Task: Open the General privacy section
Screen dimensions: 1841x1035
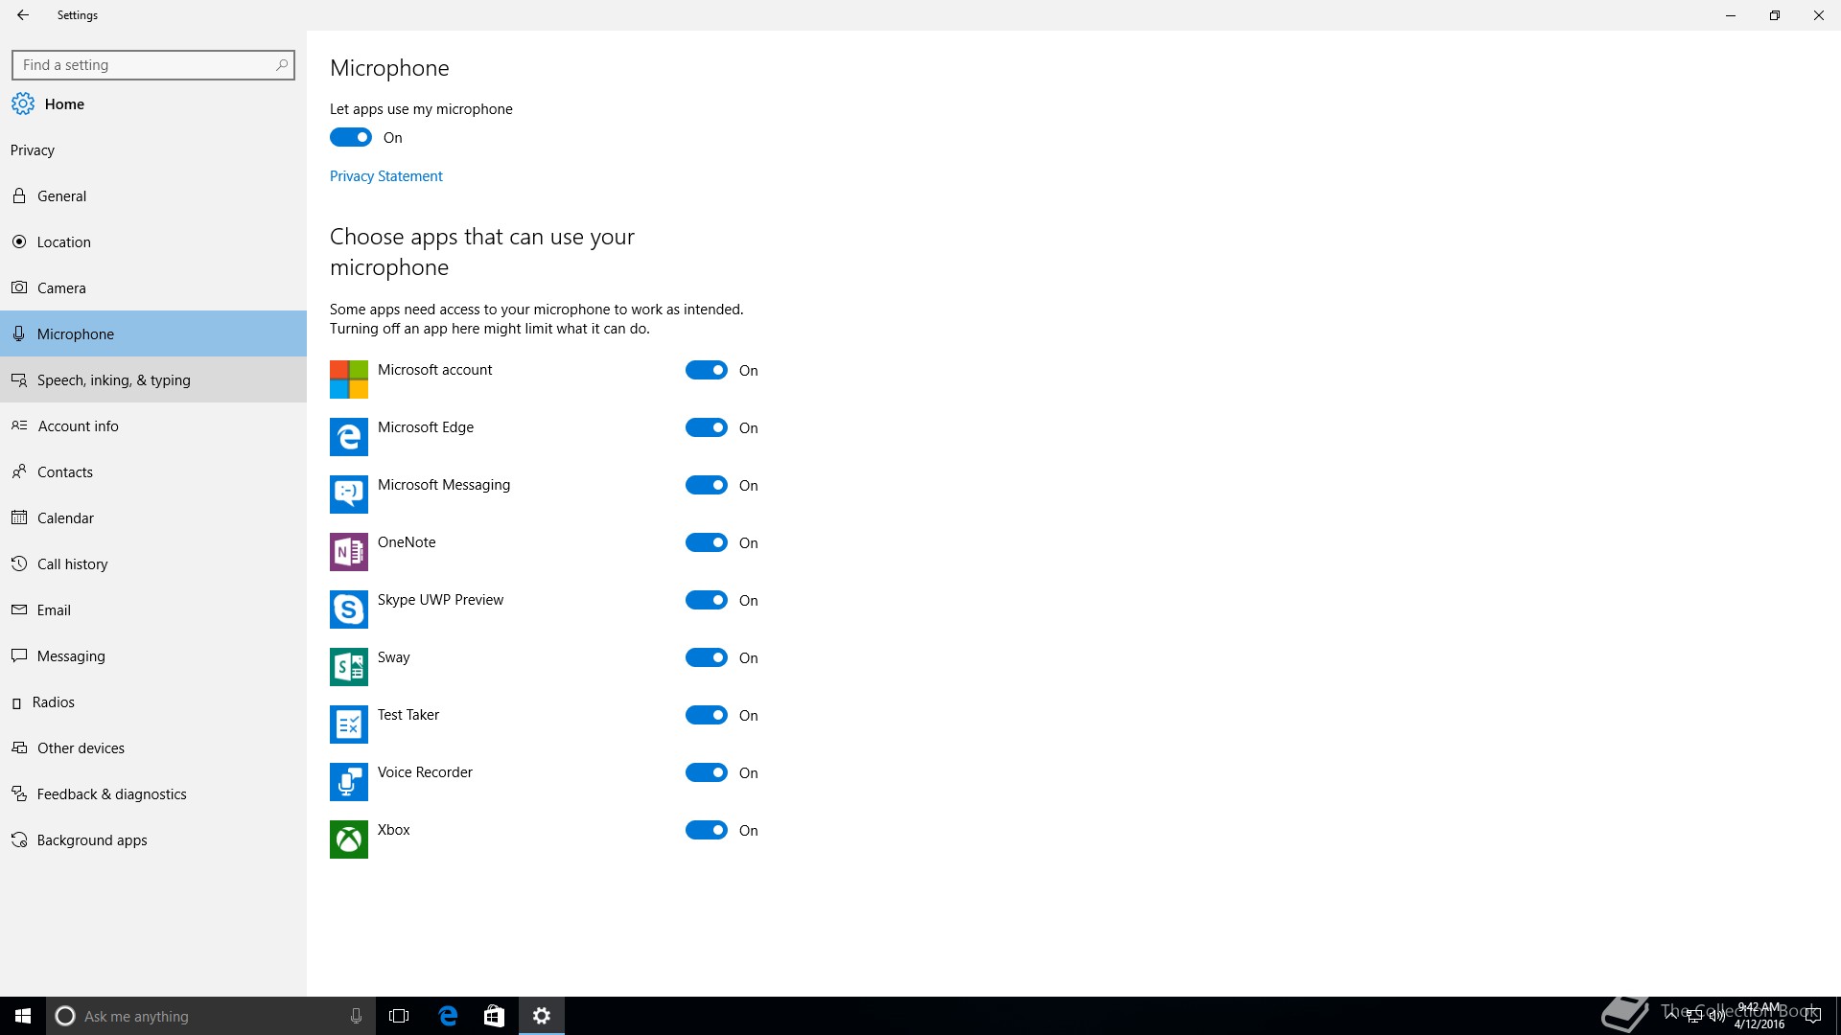Action: click(x=153, y=195)
